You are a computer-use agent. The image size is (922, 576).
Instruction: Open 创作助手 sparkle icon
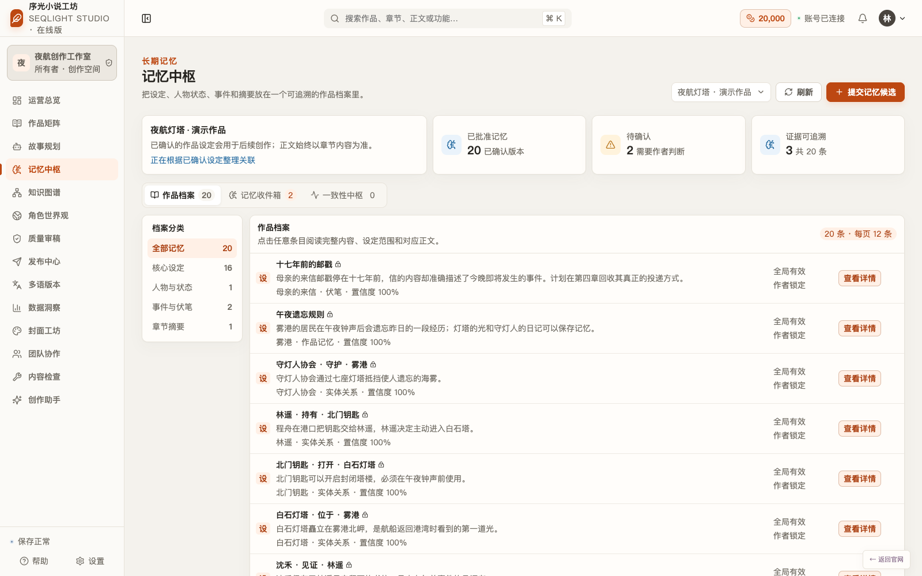click(17, 400)
